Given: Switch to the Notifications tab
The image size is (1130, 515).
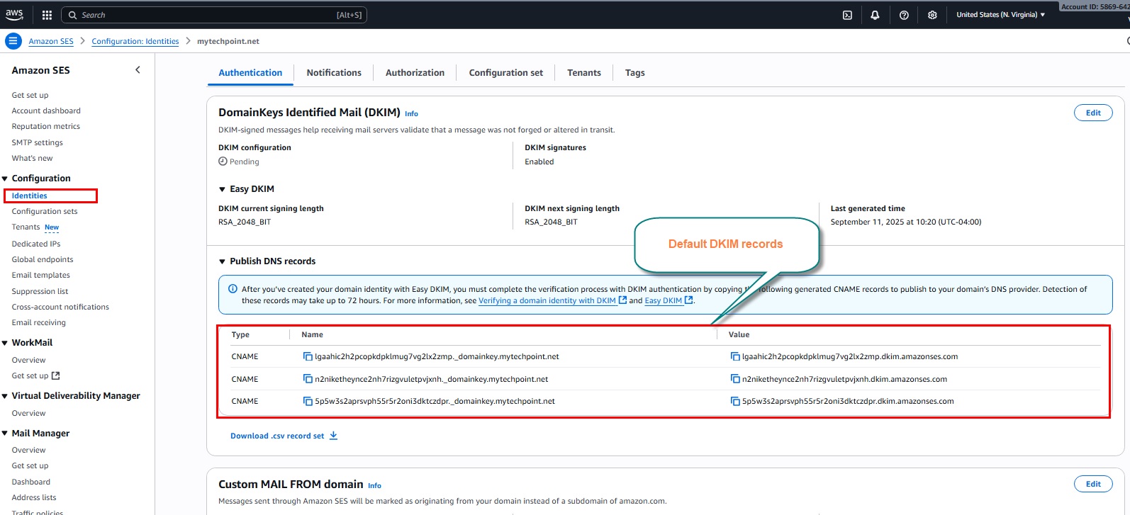Looking at the screenshot, I should pos(334,72).
